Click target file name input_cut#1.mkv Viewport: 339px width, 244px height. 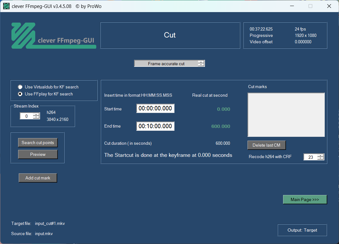[50, 223]
